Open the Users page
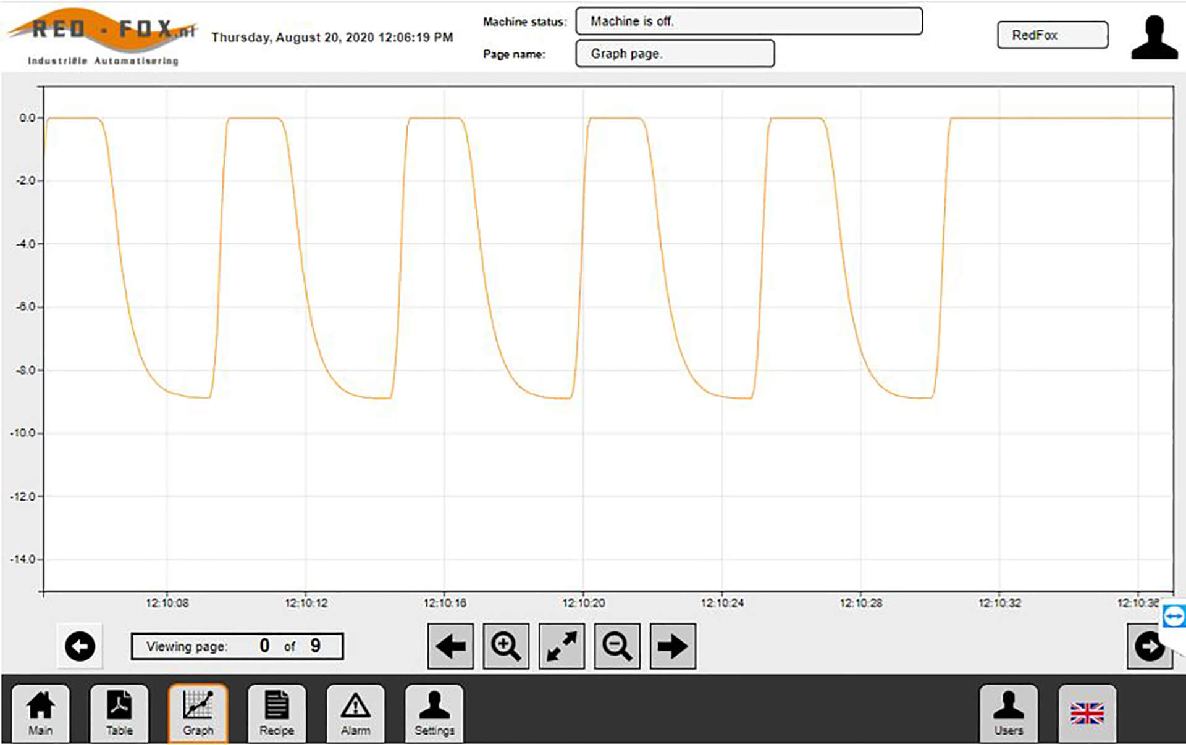 click(x=1008, y=713)
